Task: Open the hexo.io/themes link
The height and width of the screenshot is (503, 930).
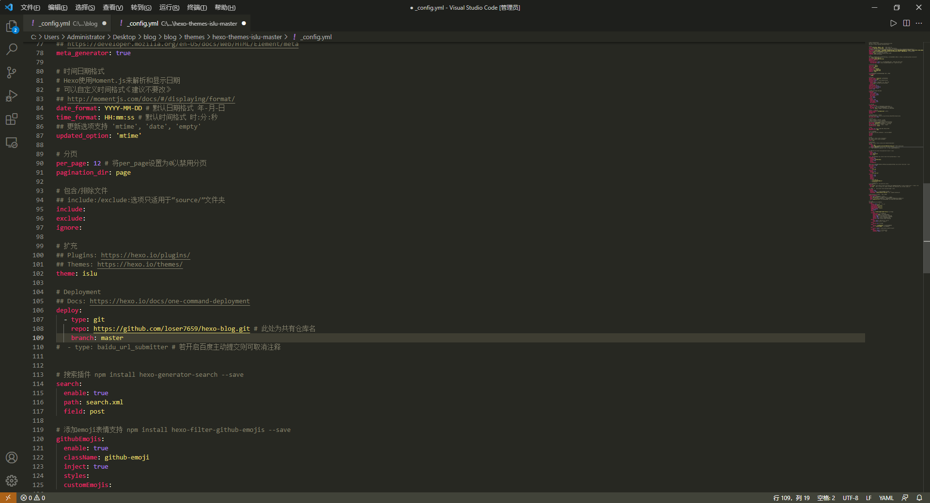Action: [140, 265]
